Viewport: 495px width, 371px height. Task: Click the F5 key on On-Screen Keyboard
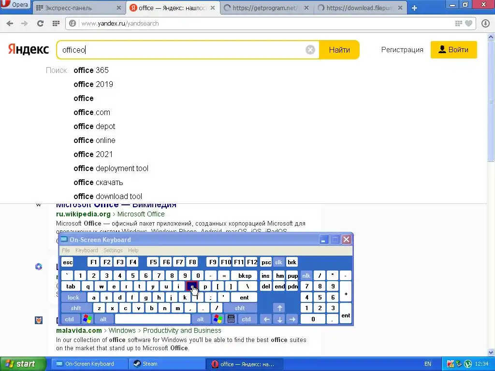pos(153,262)
